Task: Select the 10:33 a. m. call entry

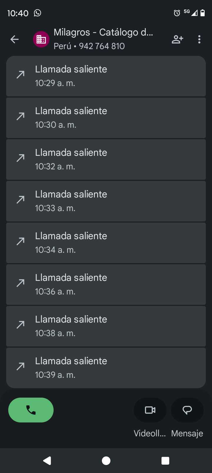Action: [106, 201]
